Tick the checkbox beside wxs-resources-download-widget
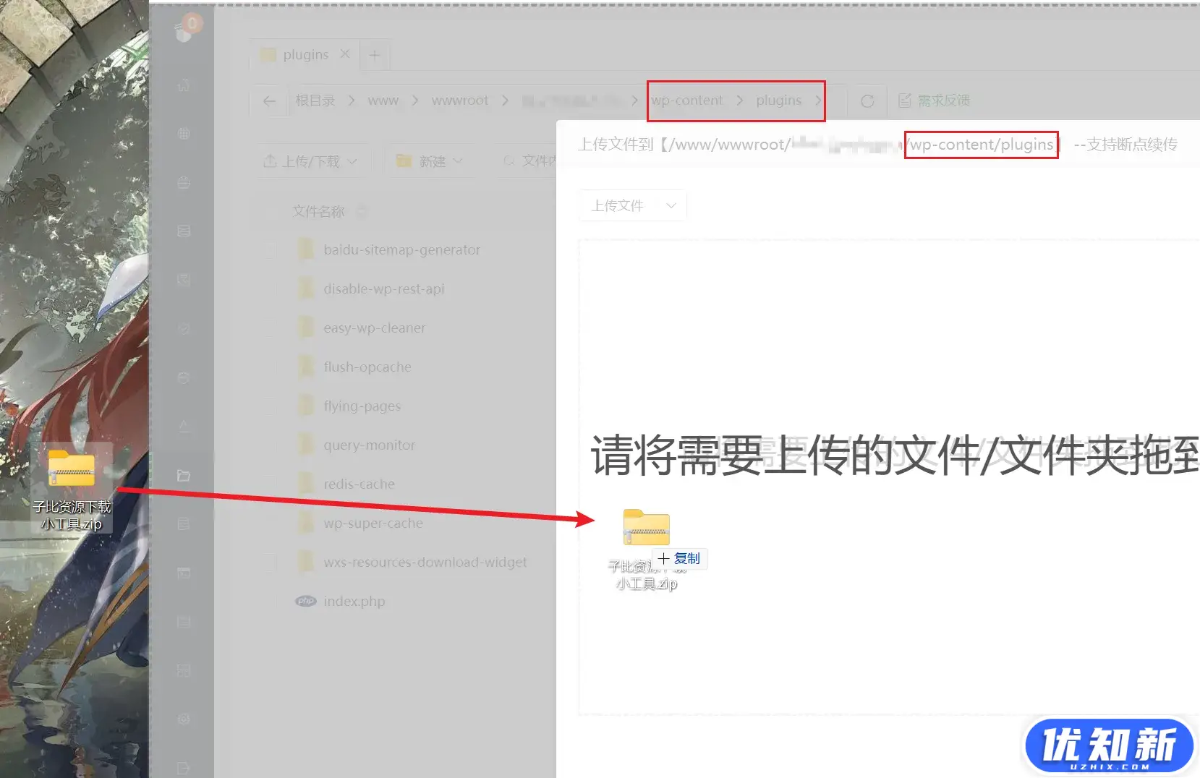This screenshot has width=1200, height=778. pos(271,563)
